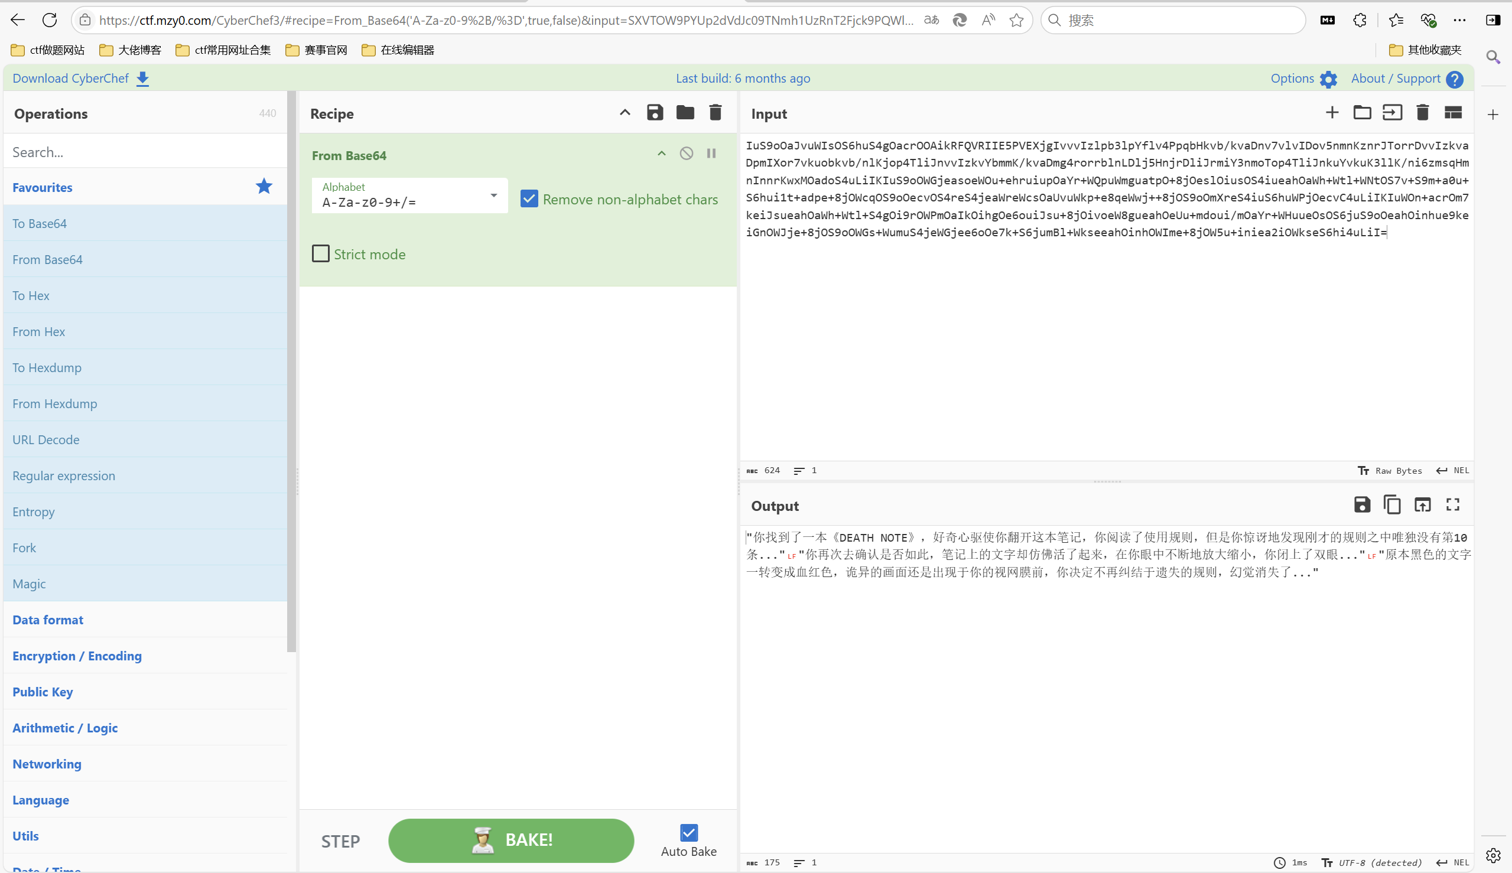
Task: Expand the Utils category
Action: point(25,835)
